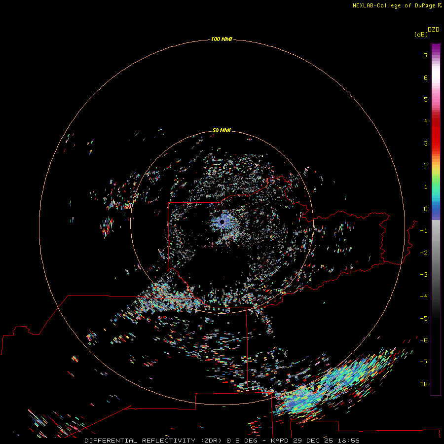Click the 29 DEC 25 18:56 timestamp
This screenshot has height=444, width=444.
[x=326, y=441]
